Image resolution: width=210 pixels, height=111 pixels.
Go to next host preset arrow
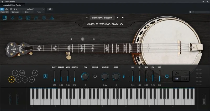(x=17, y=9)
